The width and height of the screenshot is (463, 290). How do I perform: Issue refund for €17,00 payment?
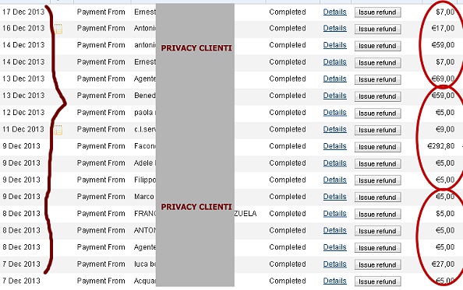[377, 29]
